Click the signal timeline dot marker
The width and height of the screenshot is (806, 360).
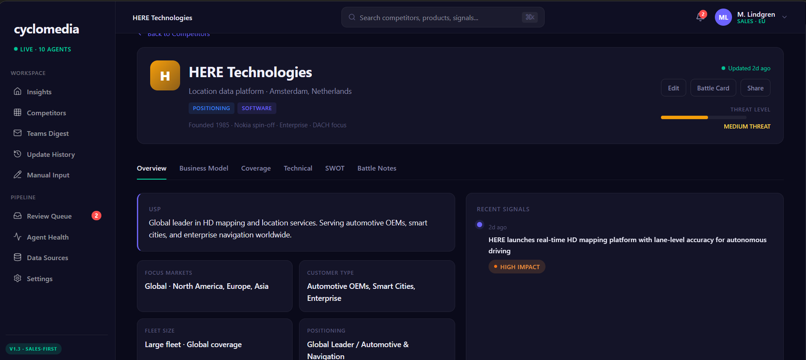480,225
